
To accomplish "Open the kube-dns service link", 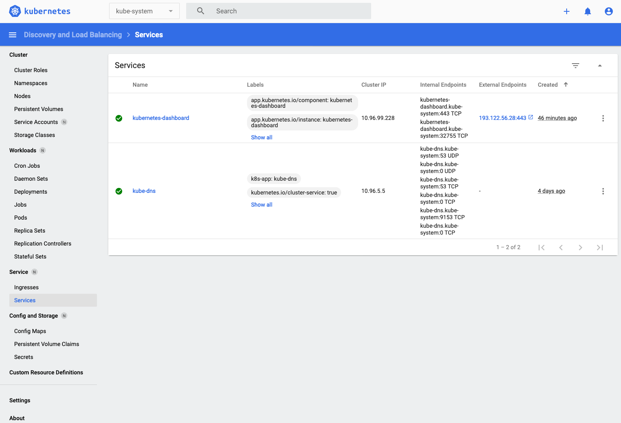I will pyautogui.click(x=144, y=191).
